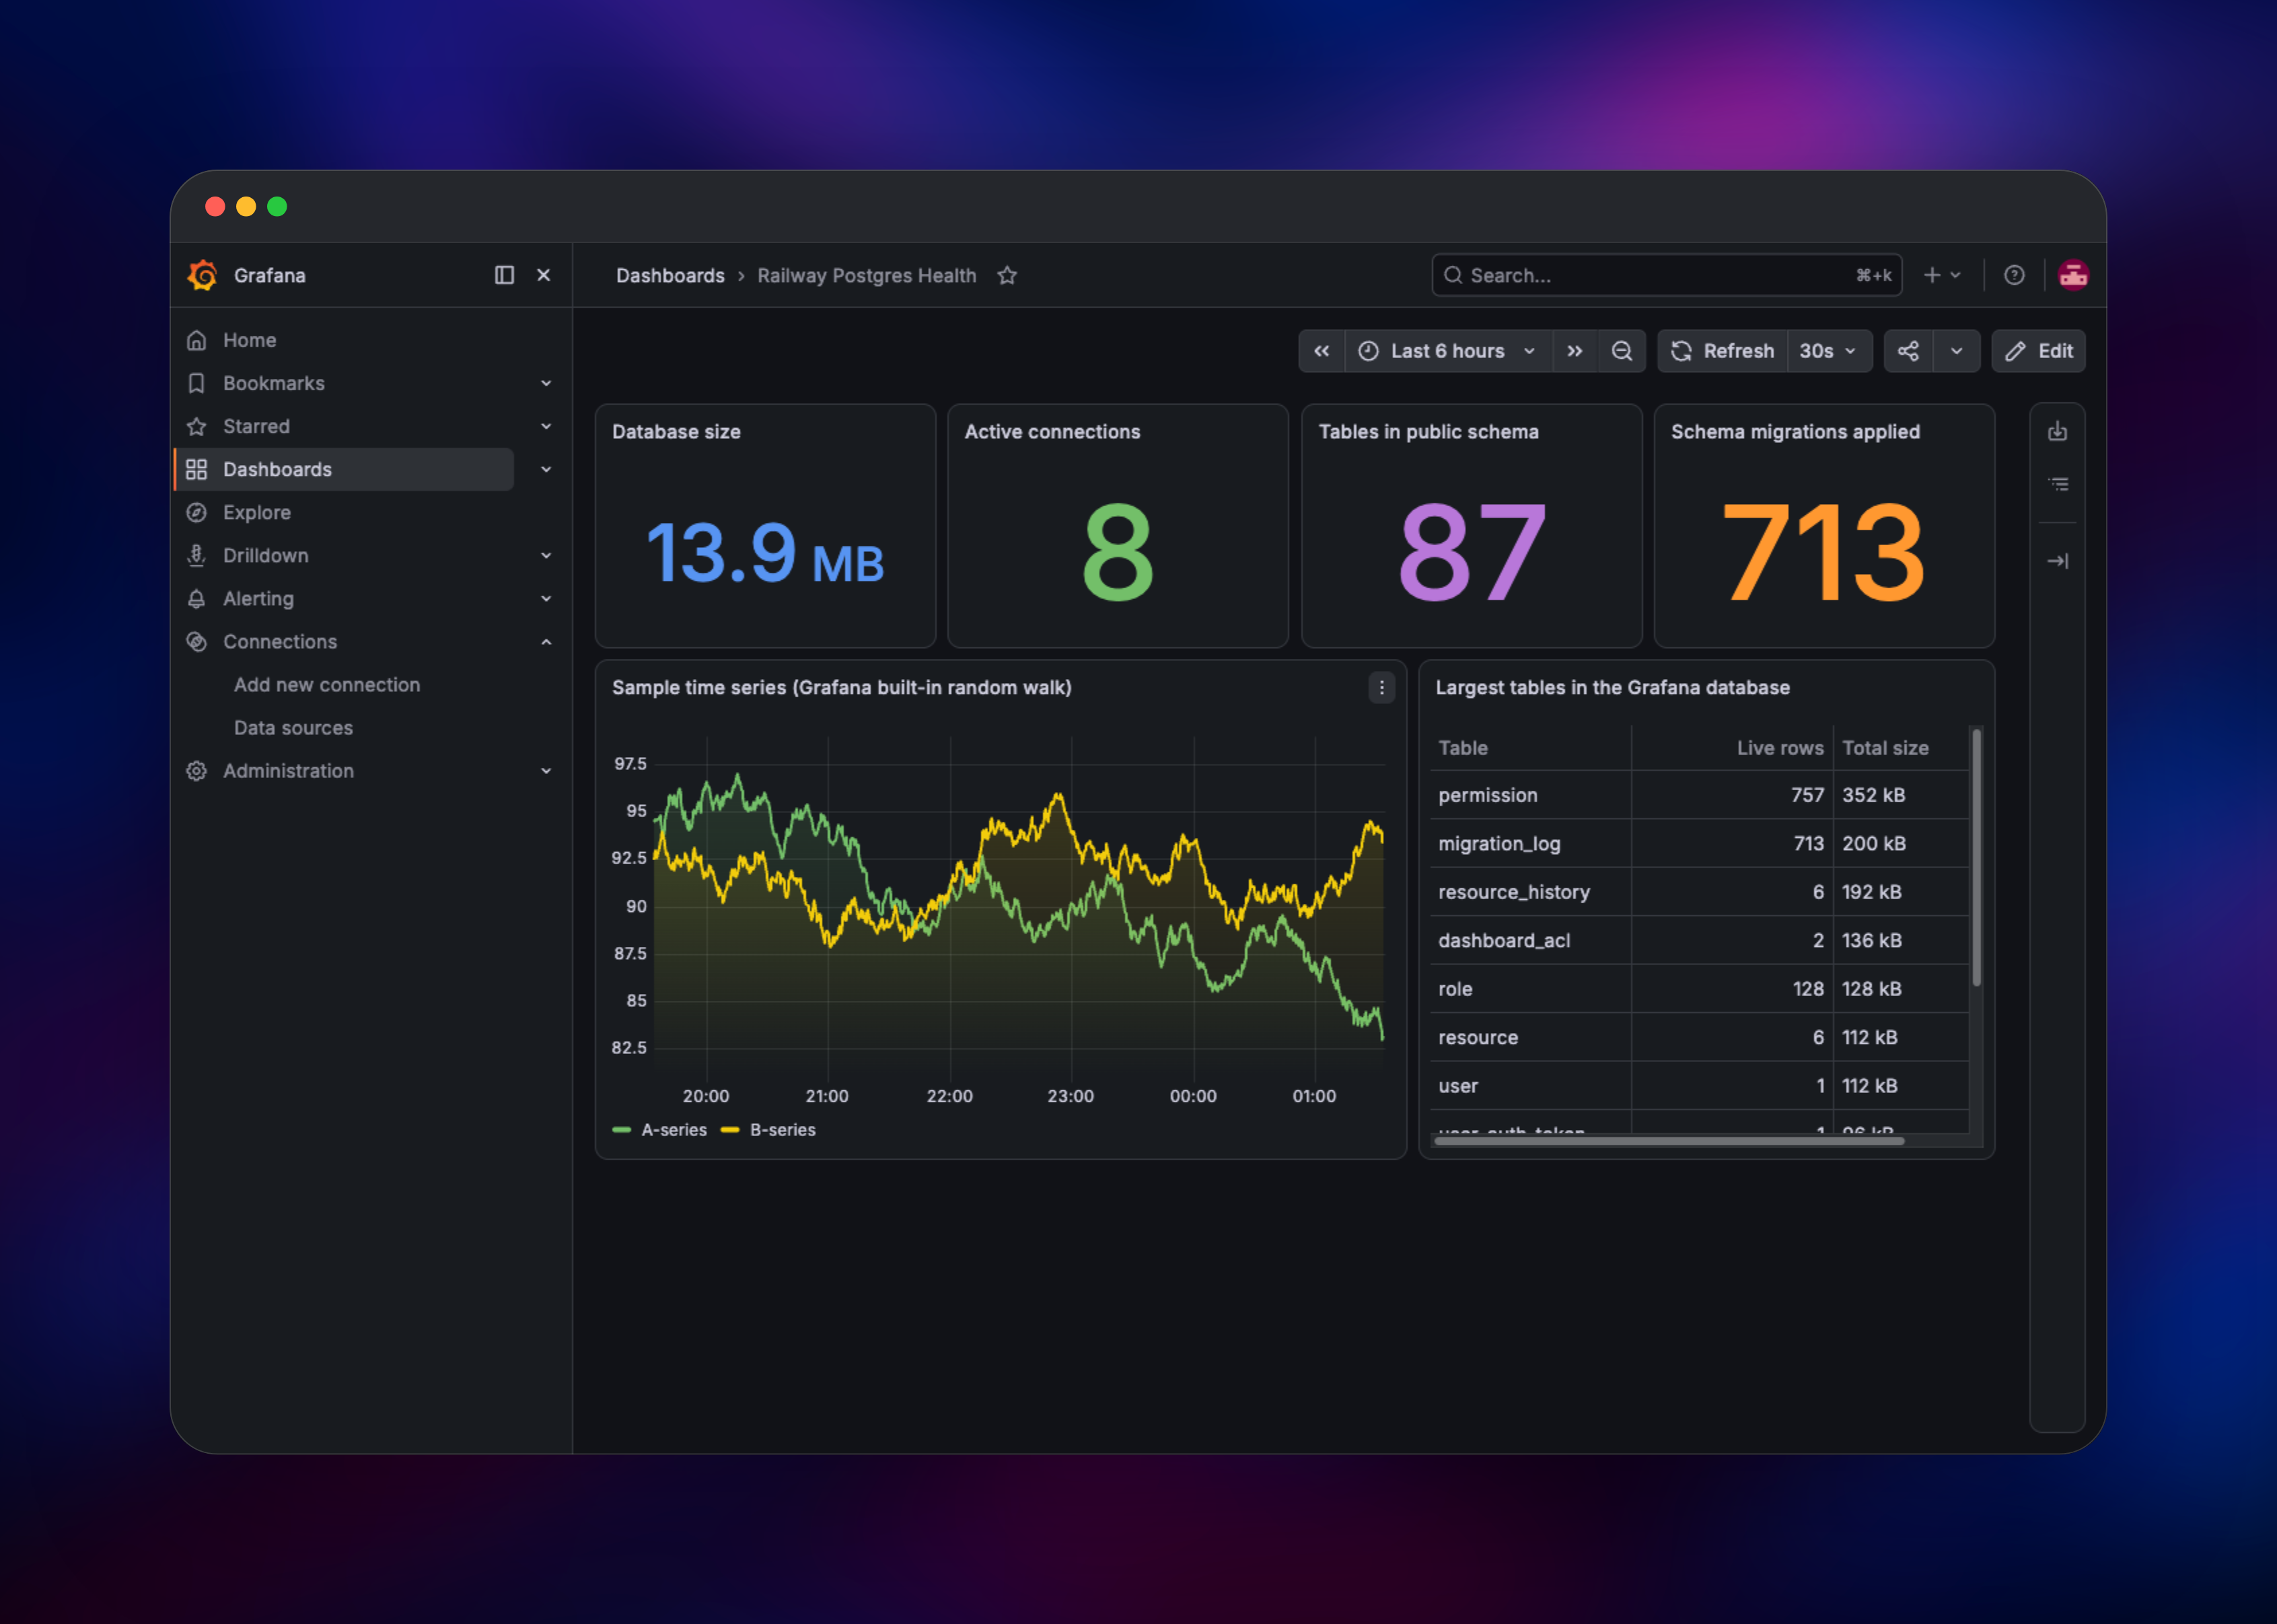Viewport: 2277px width, 1624px height.
Task: Expand the Drilldown section chevron
Action: tap(546, 555)
